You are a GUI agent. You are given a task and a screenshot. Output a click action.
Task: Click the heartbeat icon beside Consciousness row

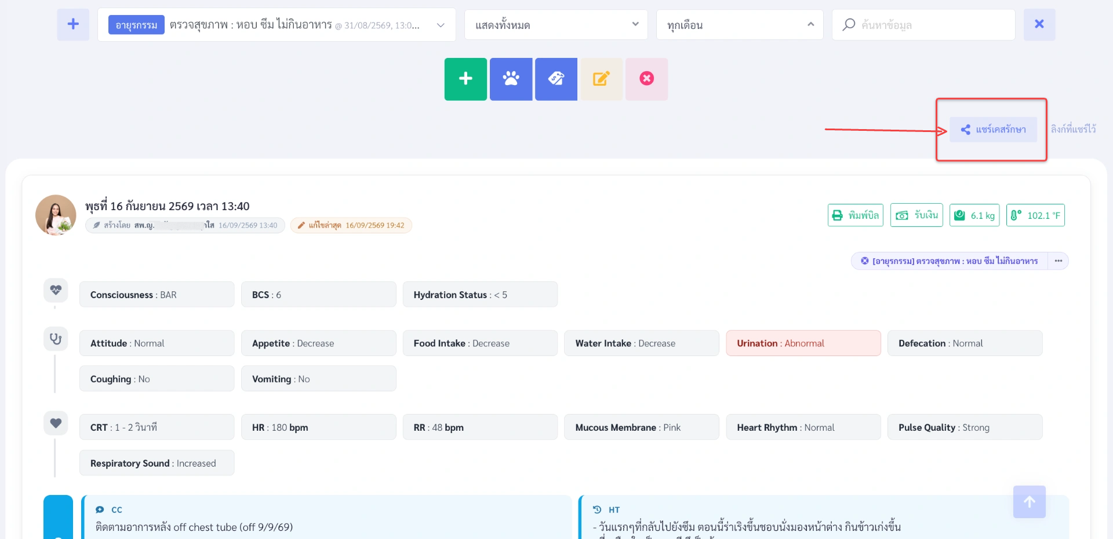56,290
